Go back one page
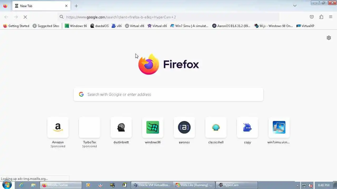The image size is (337, 189). coord(6,17)
